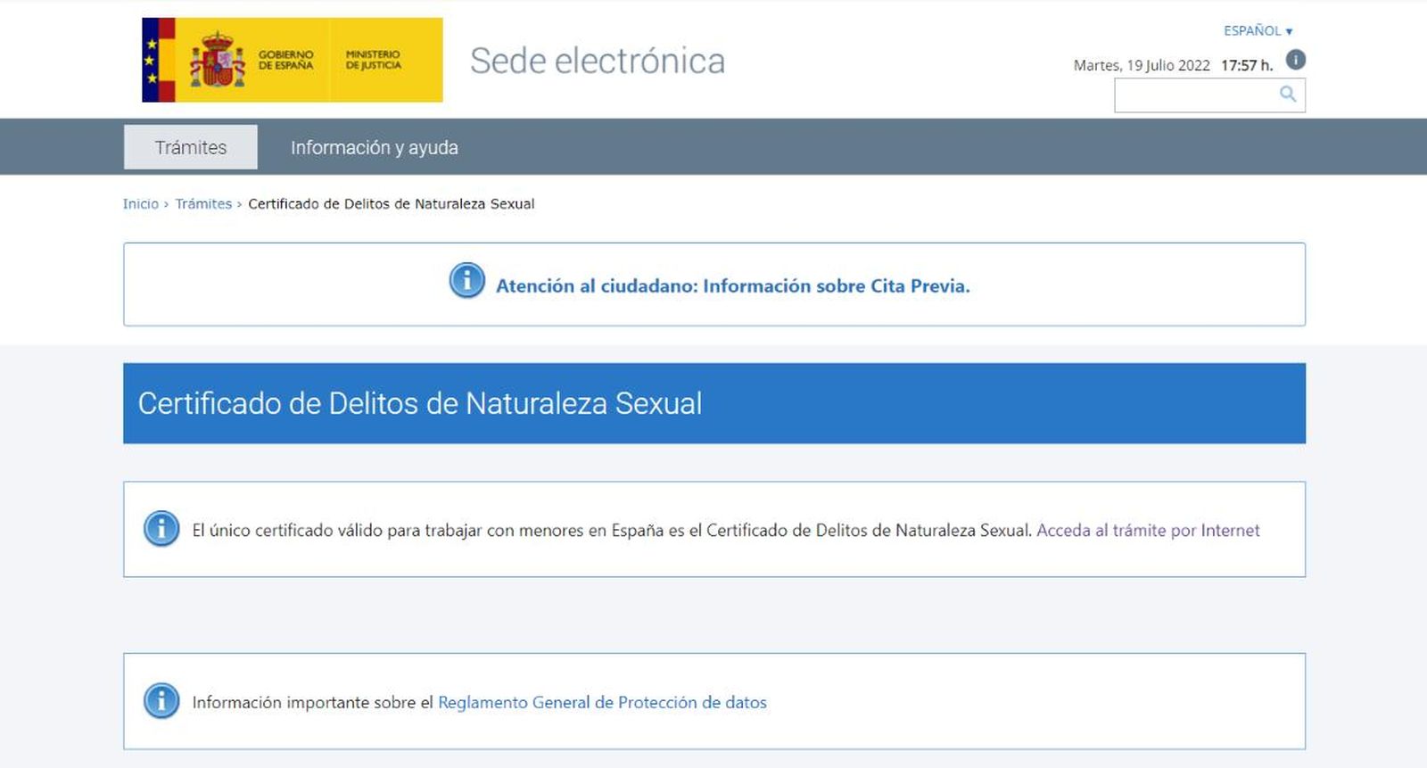Click the Ministerio de Justicia logo
Screen dimensions: 1427x768
point(386,60)
